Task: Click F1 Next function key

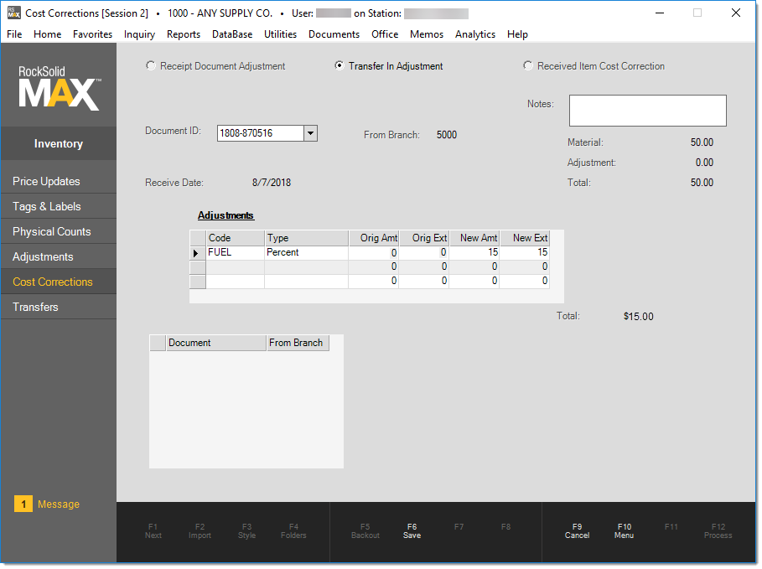Action: 153,531
